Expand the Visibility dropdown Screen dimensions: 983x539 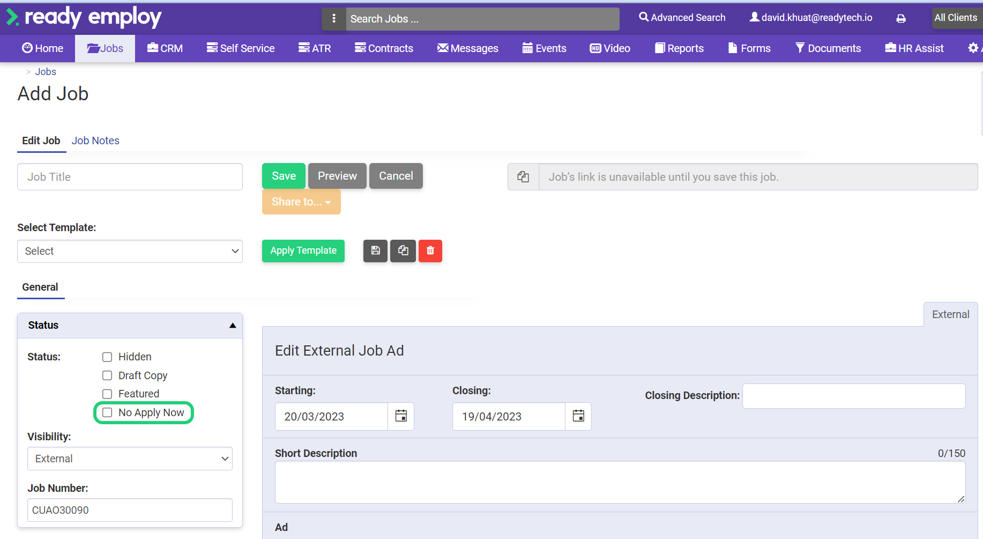point(130,459)
